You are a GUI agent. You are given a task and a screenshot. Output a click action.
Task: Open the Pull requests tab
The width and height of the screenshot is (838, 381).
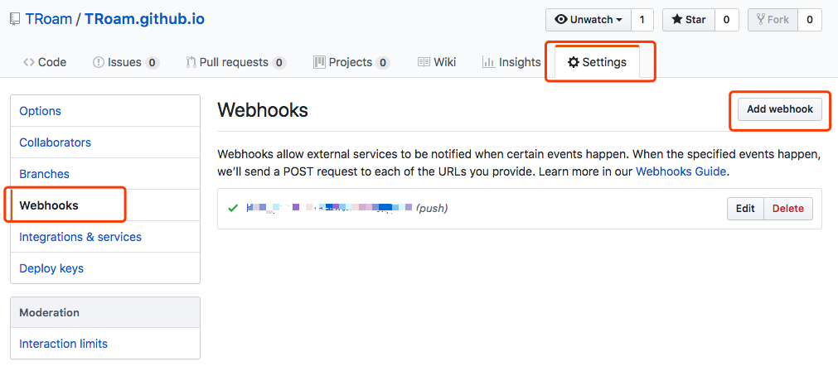click(x=236, y=62)
